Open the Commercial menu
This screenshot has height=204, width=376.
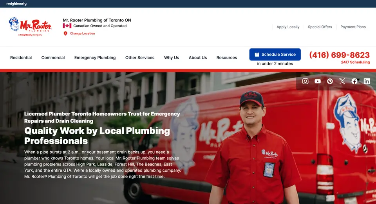(x=53, y=58)
